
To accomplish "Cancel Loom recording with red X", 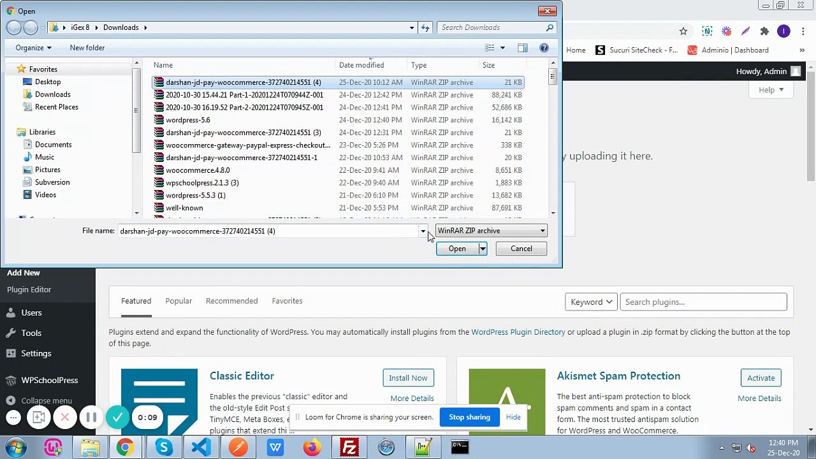I will pyautogui.click(x=65, y=418).
